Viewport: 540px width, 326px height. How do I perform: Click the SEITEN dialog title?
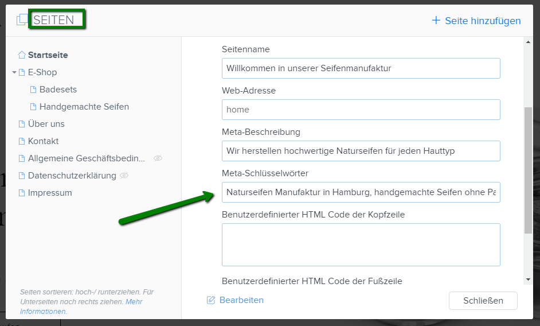[54, 20]
